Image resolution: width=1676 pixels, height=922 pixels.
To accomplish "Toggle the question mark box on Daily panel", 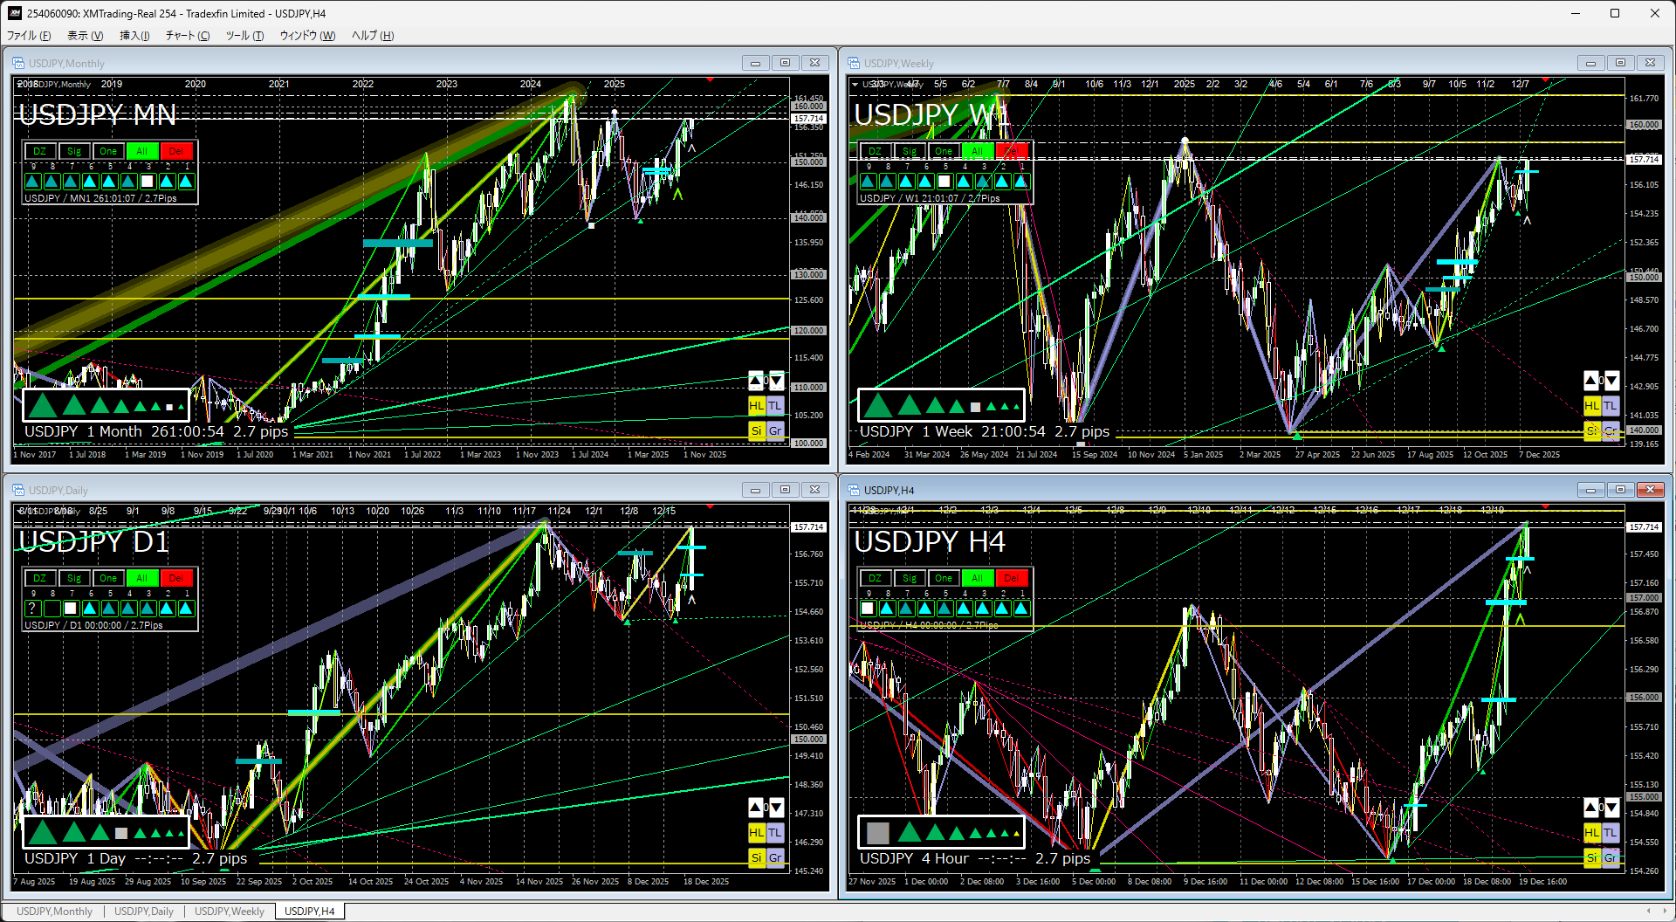I will pos(32,609).
